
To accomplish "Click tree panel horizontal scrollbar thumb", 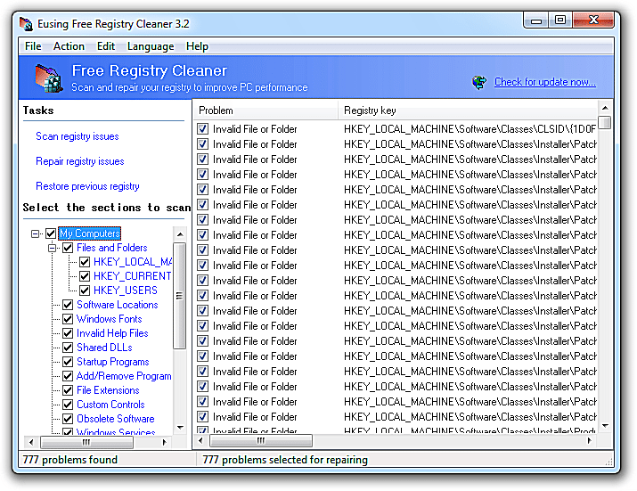I will click(x=86, y=442).
